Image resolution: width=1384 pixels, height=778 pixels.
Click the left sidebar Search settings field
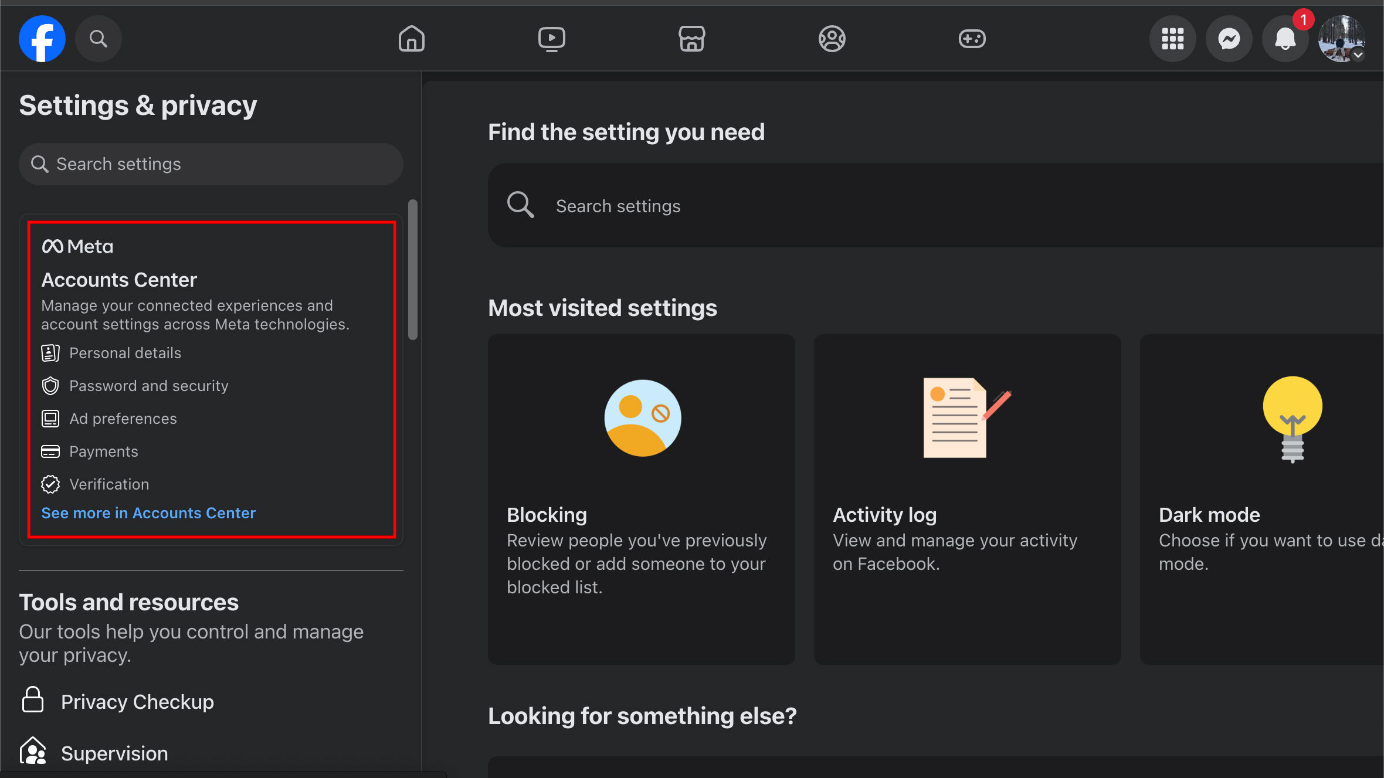(x=211, y=164)
